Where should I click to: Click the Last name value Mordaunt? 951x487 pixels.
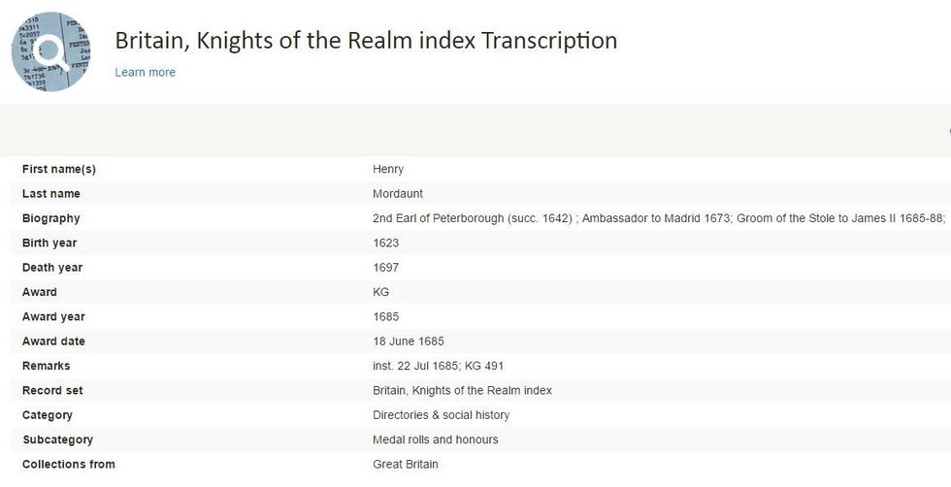point(398,194)
